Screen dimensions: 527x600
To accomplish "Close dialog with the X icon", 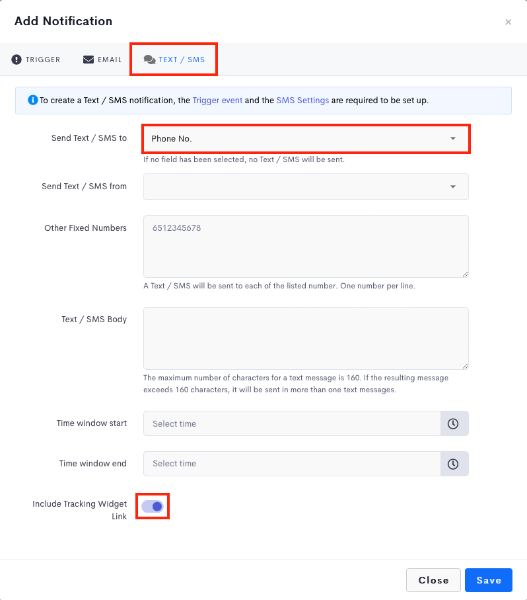I will (509, 22).
